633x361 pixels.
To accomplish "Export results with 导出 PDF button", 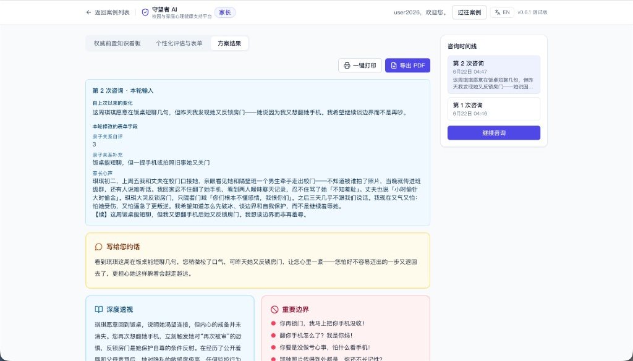I will (x=407, y=66).
